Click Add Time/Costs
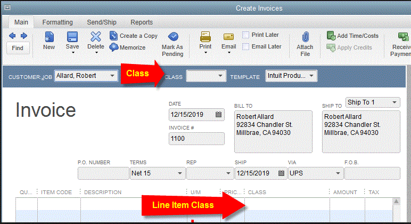 click(x=353, y=36)
